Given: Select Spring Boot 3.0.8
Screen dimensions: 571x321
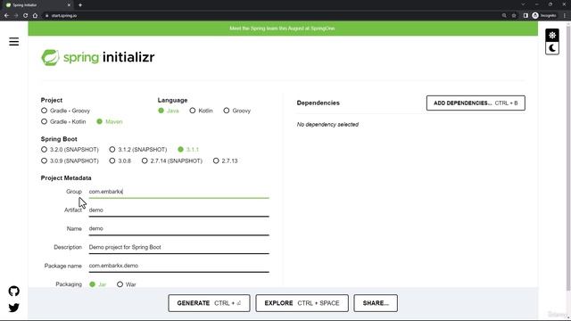Looking at the screenshot, I should point(120,160).
